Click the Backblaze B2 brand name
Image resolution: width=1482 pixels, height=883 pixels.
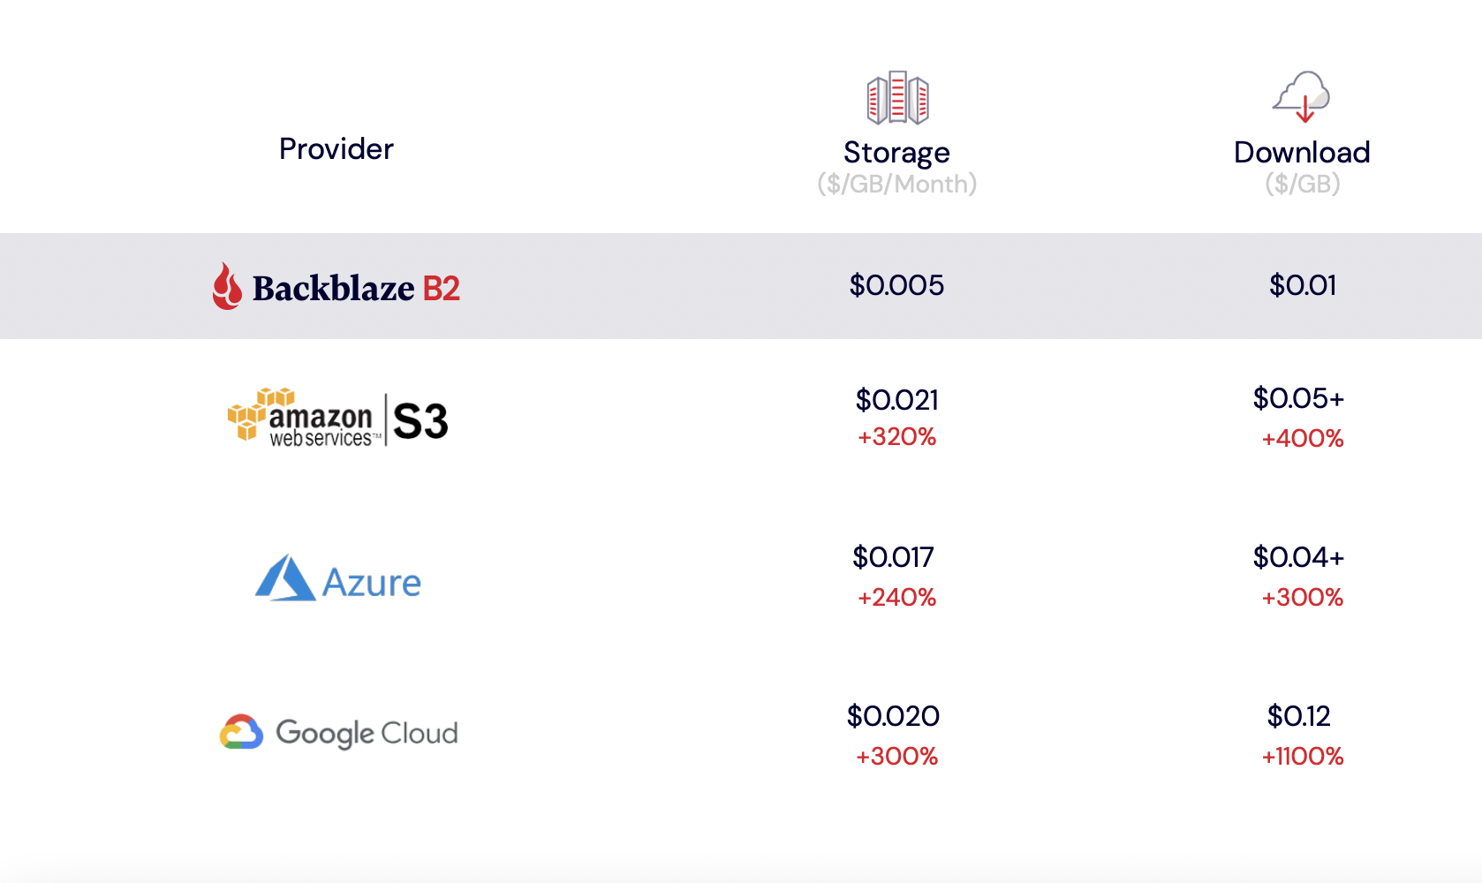pyautogui.click(x=356, y=288)
